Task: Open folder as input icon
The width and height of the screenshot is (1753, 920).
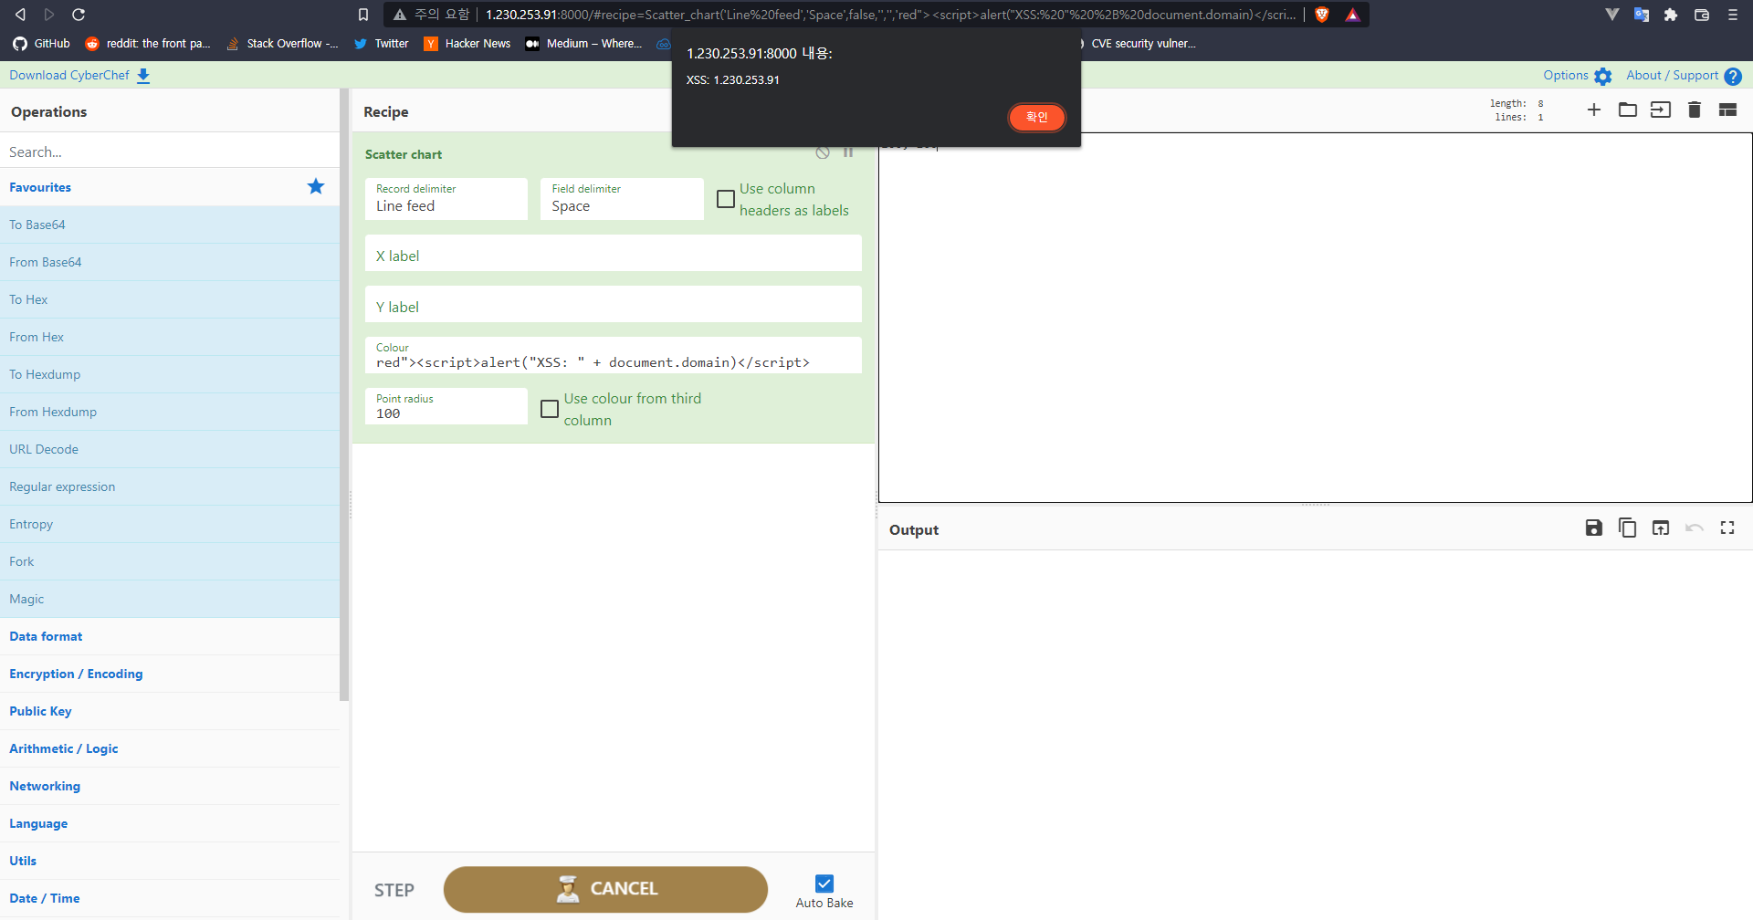Action: coord(1628,110)
